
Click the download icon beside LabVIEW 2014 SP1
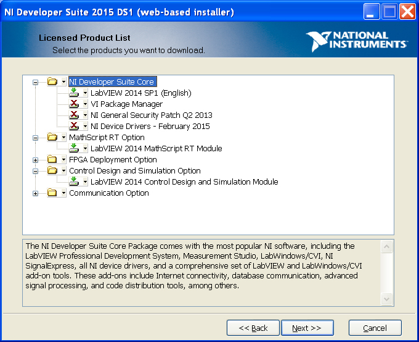click(74, 93)
